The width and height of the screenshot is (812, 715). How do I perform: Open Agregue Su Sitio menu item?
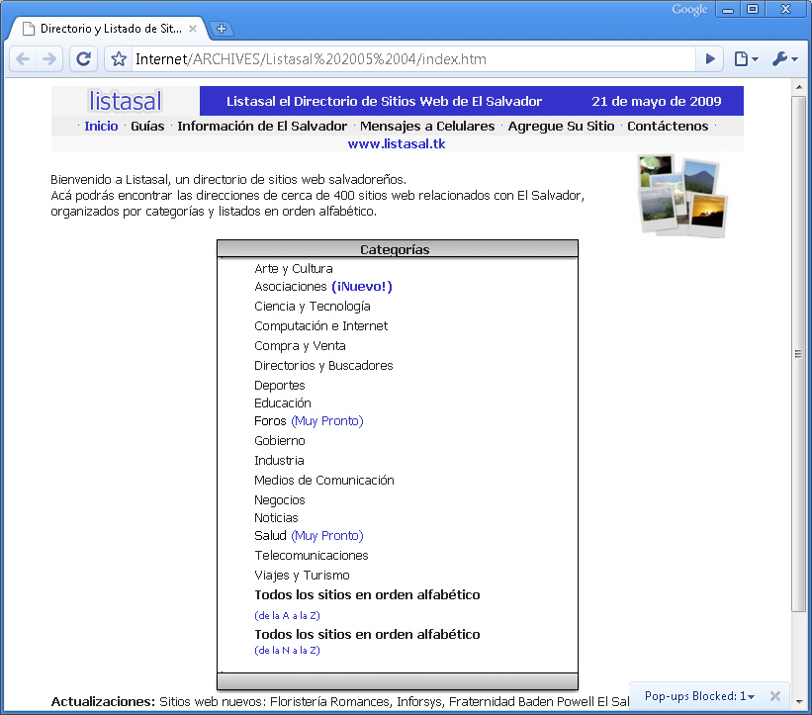pyautogui.click(x=561, y=126)
